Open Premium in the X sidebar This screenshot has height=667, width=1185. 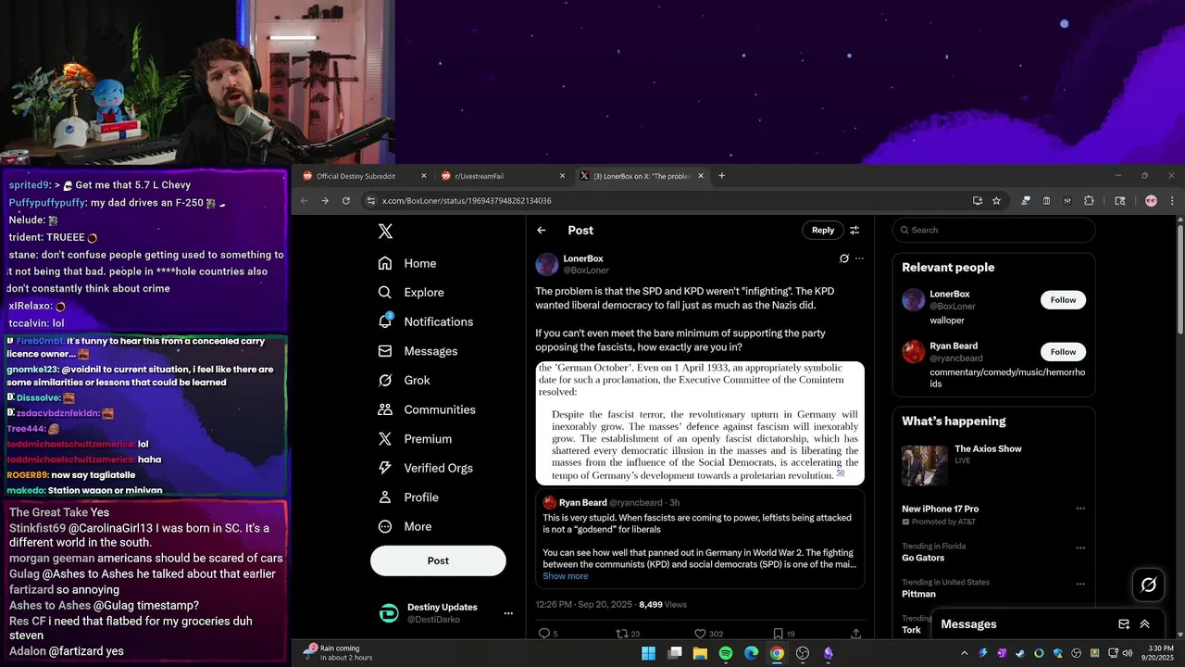pos(416,439)
